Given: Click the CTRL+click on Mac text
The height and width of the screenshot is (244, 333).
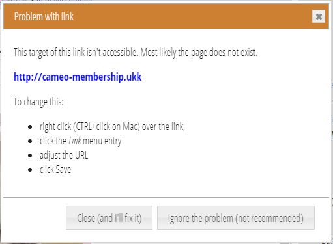Looking at the screenshot, I should (x=106, y=127).
